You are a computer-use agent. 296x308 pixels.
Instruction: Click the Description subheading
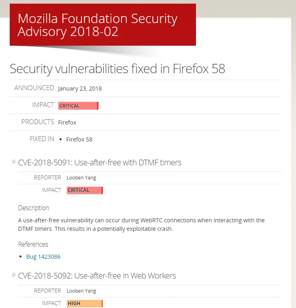pyautogui.click(x=34, y=208)
